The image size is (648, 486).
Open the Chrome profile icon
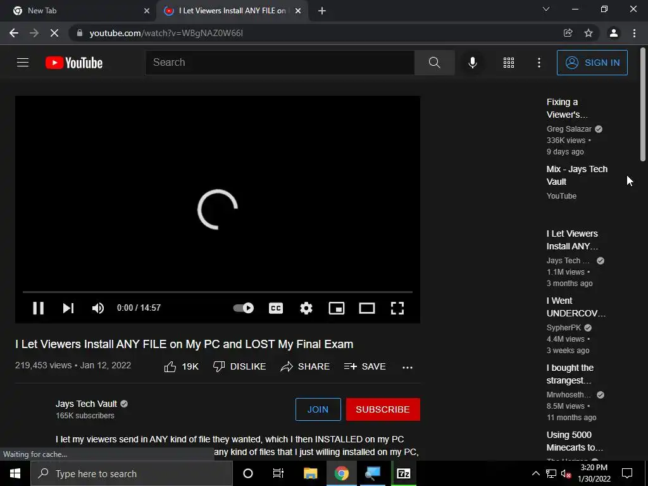coord(614,33)
